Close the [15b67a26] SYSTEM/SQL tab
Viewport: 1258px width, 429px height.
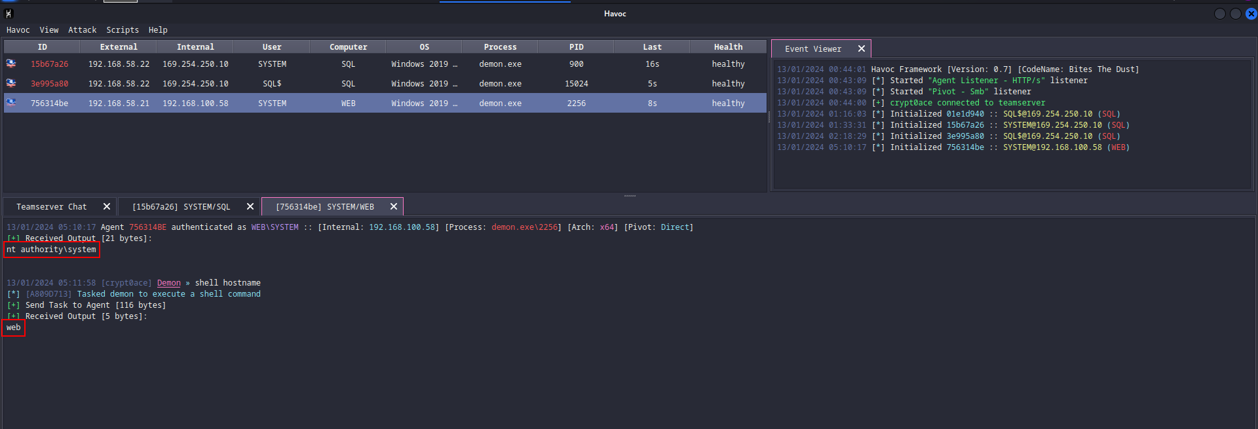coord(250,206)
